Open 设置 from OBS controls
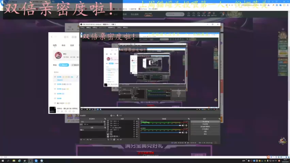This screenshot has width=290, height=163. pos(205,131)
